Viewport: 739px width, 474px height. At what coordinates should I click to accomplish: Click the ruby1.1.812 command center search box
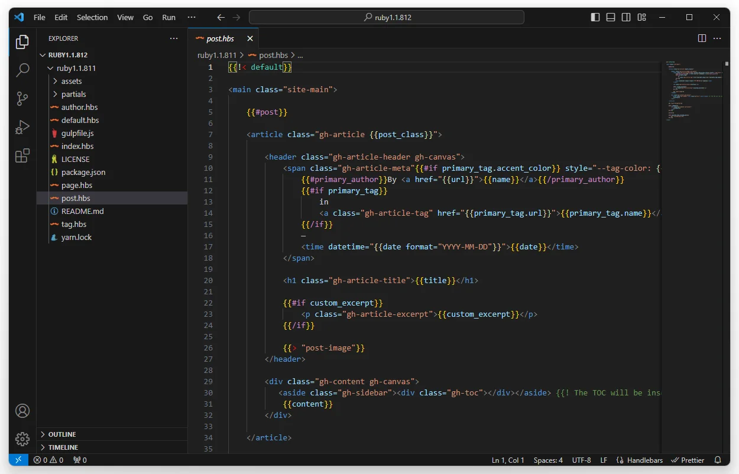coord(387,17)
